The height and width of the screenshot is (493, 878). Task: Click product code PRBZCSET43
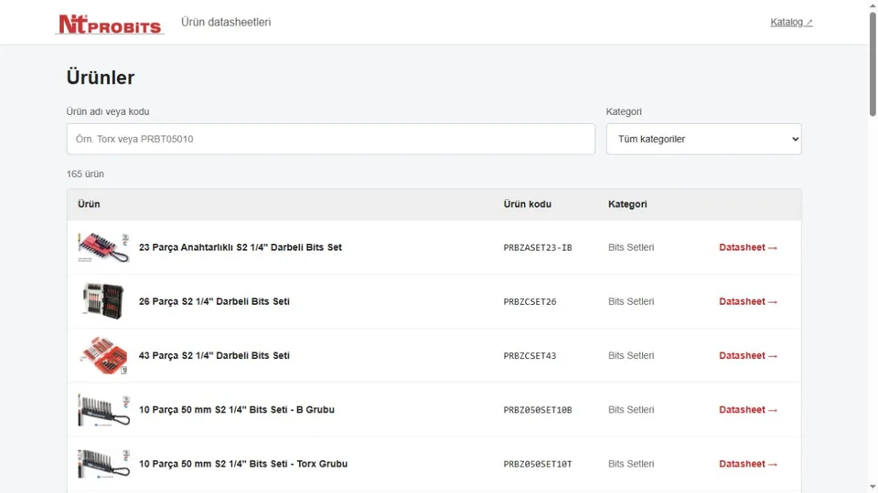coord(530,356)
